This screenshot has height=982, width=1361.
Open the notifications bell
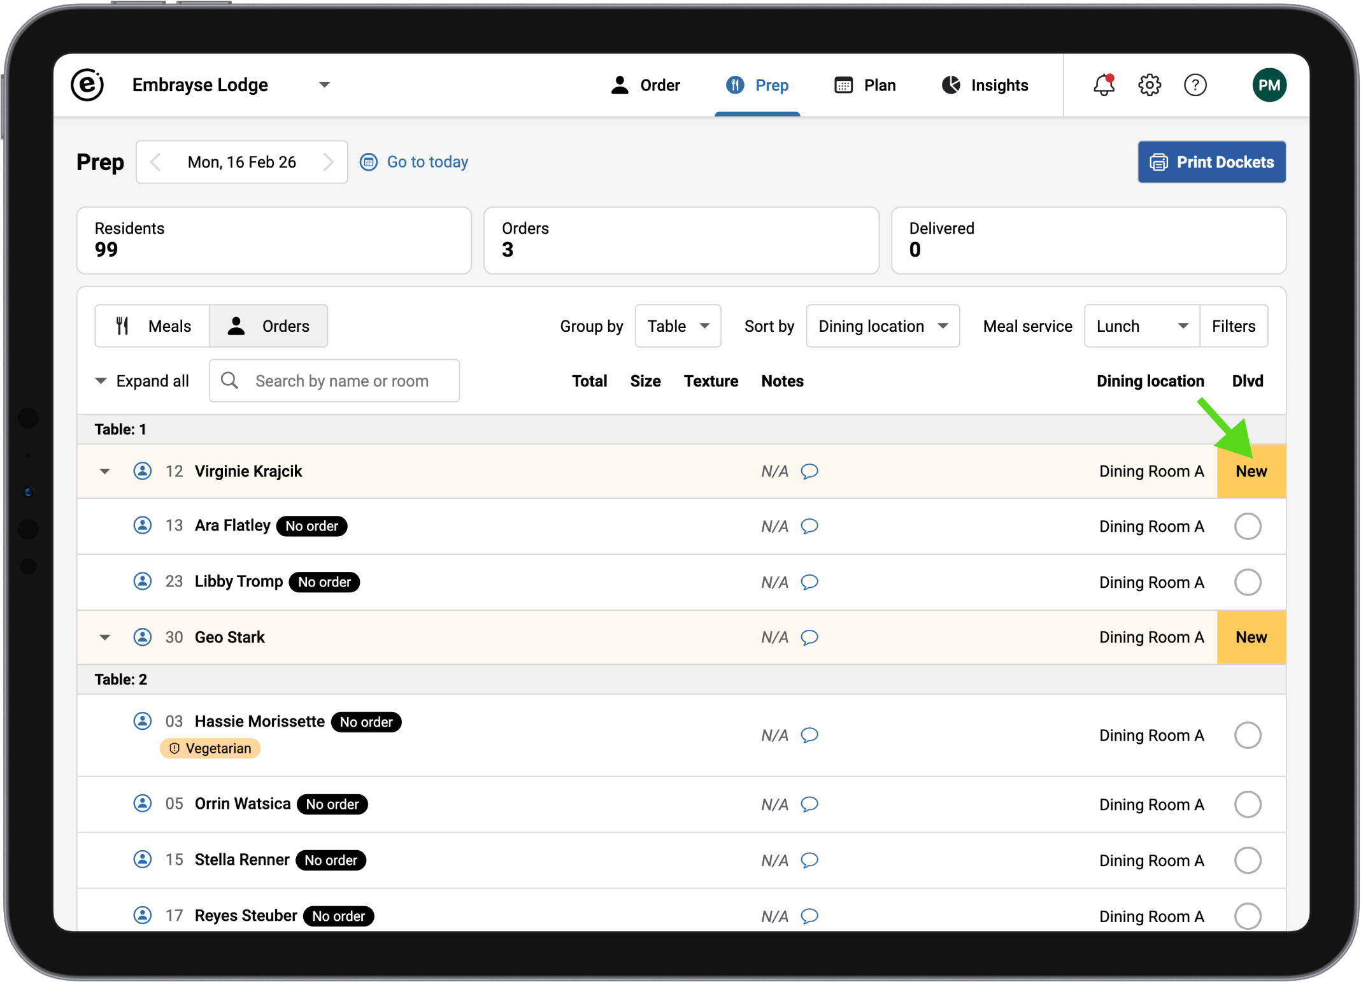tap(1104, 85)
